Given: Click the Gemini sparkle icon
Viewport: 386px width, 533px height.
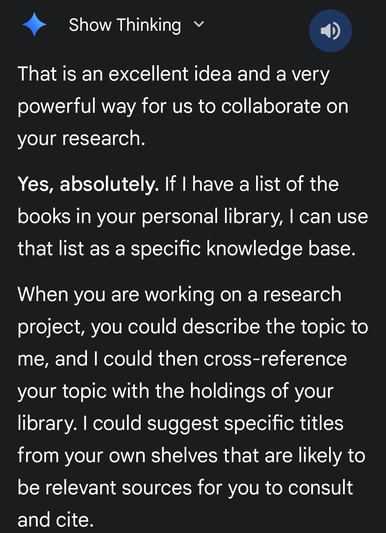Looking at the screenshot, I should pos(34,25).
